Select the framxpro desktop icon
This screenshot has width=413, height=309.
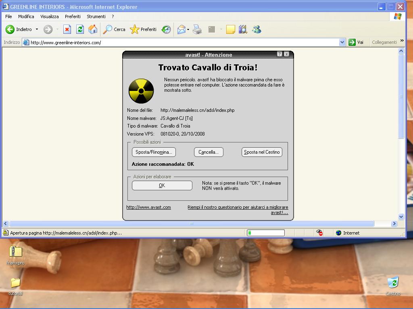[15, 255]
